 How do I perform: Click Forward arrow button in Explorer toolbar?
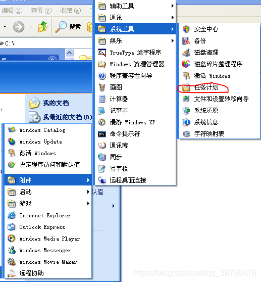19,27
